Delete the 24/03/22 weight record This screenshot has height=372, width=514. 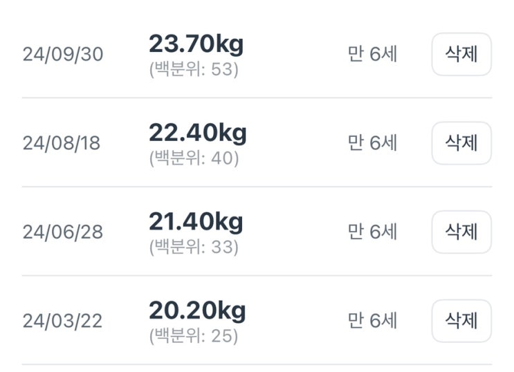461,321
